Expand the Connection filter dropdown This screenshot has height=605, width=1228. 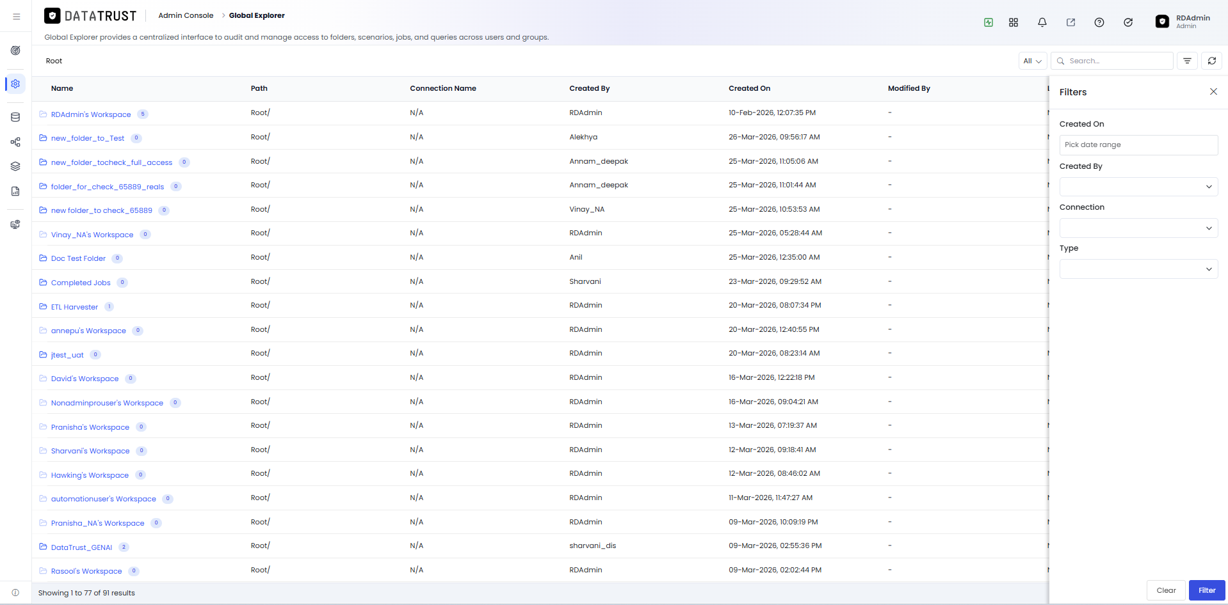(1138, 228)
